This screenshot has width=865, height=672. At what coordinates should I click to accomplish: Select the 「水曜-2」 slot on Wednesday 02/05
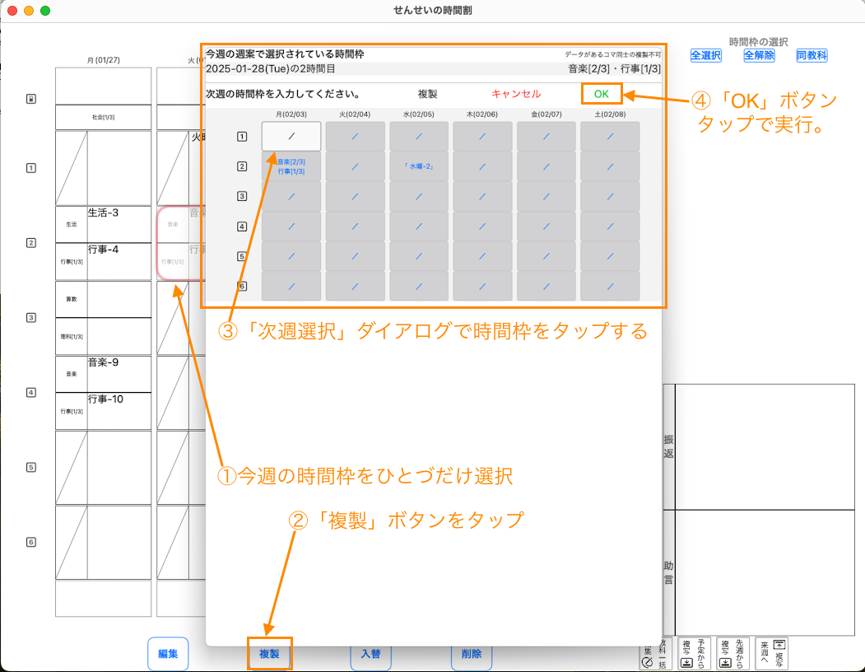tap(419, 166)
